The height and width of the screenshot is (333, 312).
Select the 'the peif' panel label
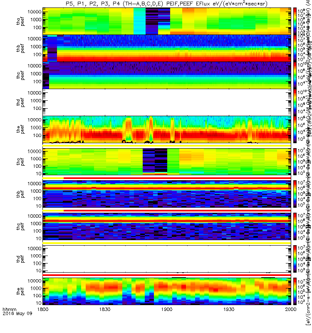20,291
